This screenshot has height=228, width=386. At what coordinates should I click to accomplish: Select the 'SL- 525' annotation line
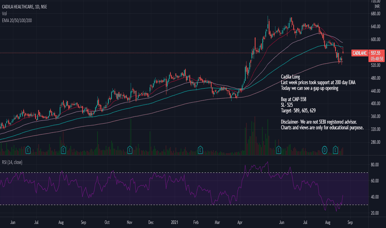coord(287,105)
